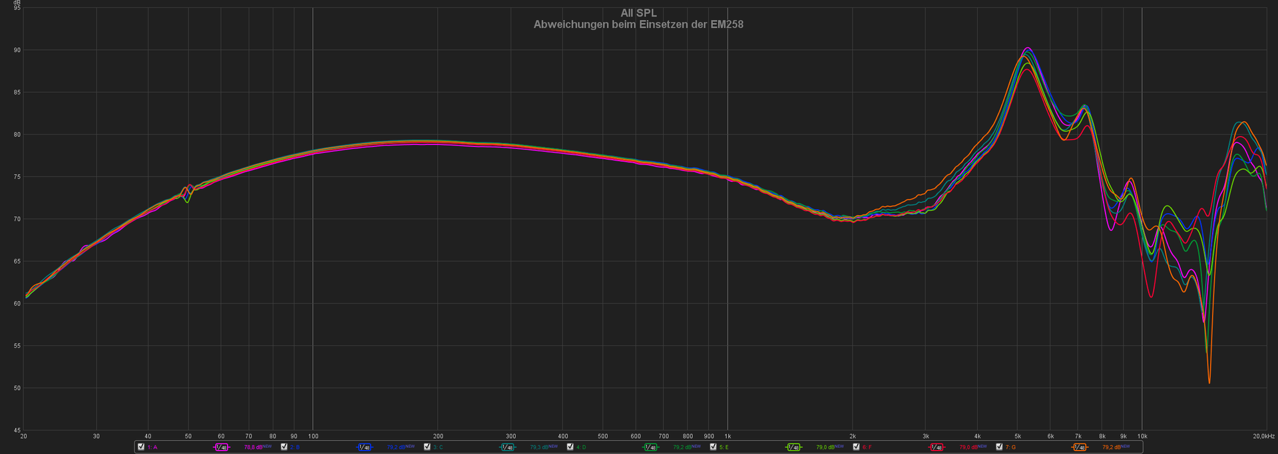Uncheck the 6: F trace checkbox

(857, 447)
